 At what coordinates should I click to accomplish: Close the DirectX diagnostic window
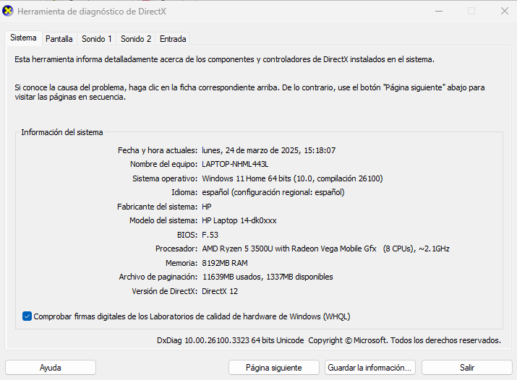[505, 11]
